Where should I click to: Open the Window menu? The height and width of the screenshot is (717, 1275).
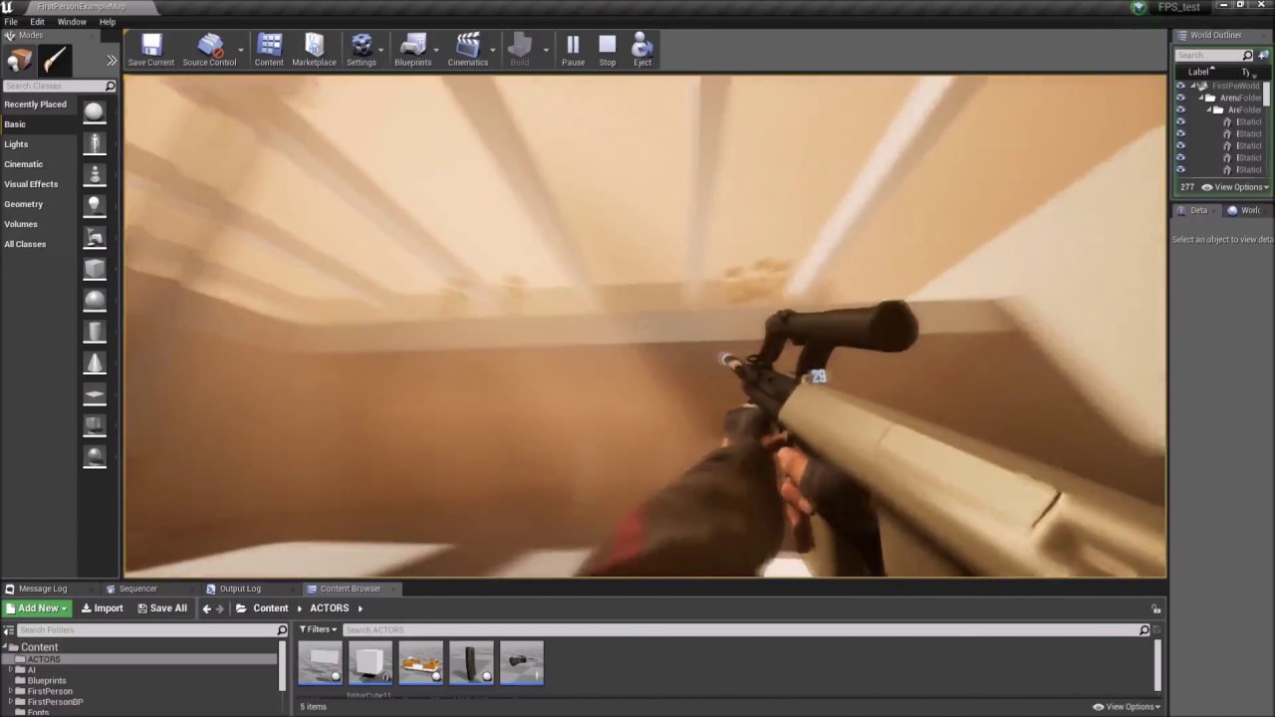[72, 22]
